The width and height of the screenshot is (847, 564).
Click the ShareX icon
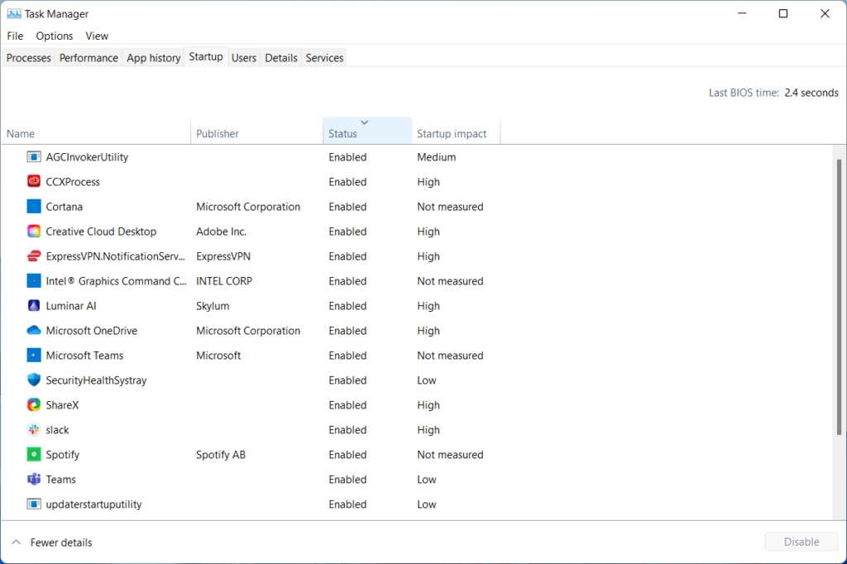(x=33, y=405)
